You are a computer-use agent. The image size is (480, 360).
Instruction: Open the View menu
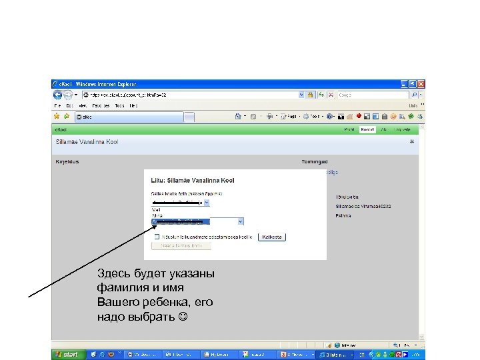[x=83, y=105]
